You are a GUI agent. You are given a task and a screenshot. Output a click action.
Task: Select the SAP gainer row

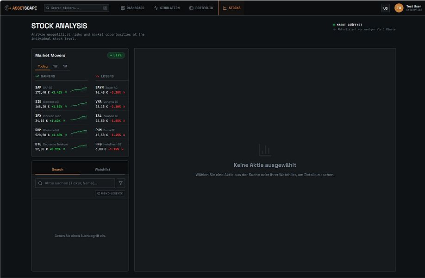(x=61, y=90)
